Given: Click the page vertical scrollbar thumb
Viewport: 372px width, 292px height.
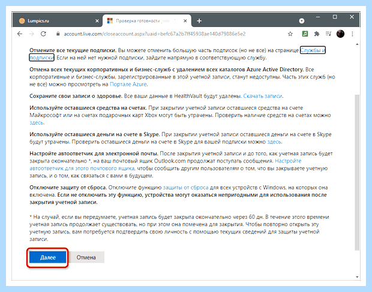Looking at the screenshot, I should [357, 172].
